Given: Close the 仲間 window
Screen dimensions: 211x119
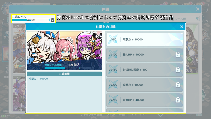Looking at the screenshot, I should point(198,9).
